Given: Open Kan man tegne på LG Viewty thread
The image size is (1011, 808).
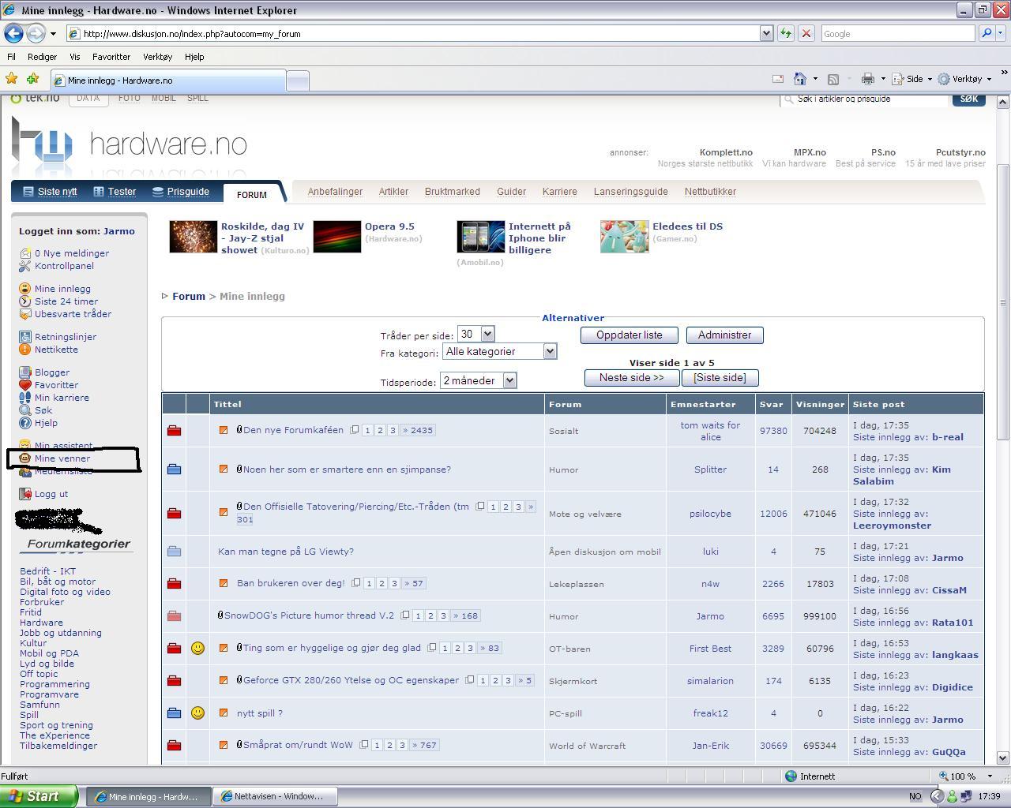Looking at the screenshot, I should (x=286, y=552).
